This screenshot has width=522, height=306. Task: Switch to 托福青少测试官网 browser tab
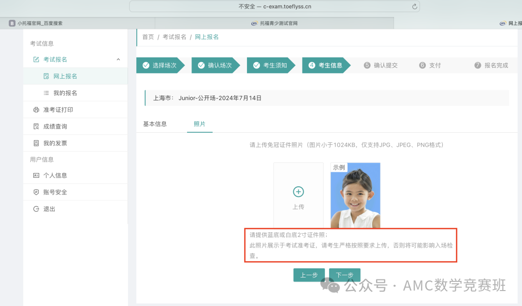(x=274, y=23)
